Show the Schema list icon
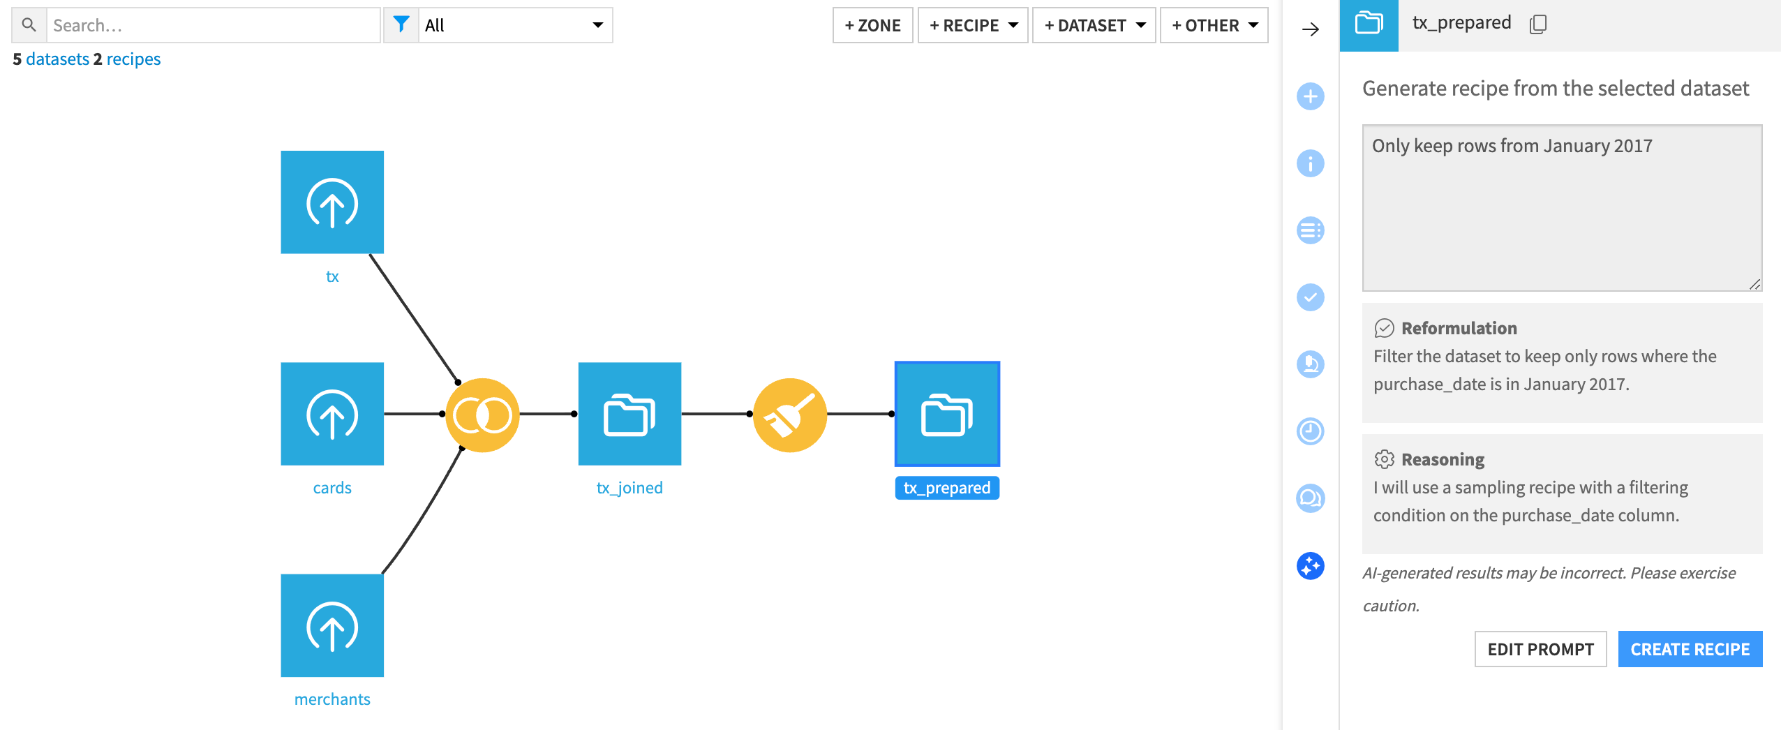 click(1310, 230)
